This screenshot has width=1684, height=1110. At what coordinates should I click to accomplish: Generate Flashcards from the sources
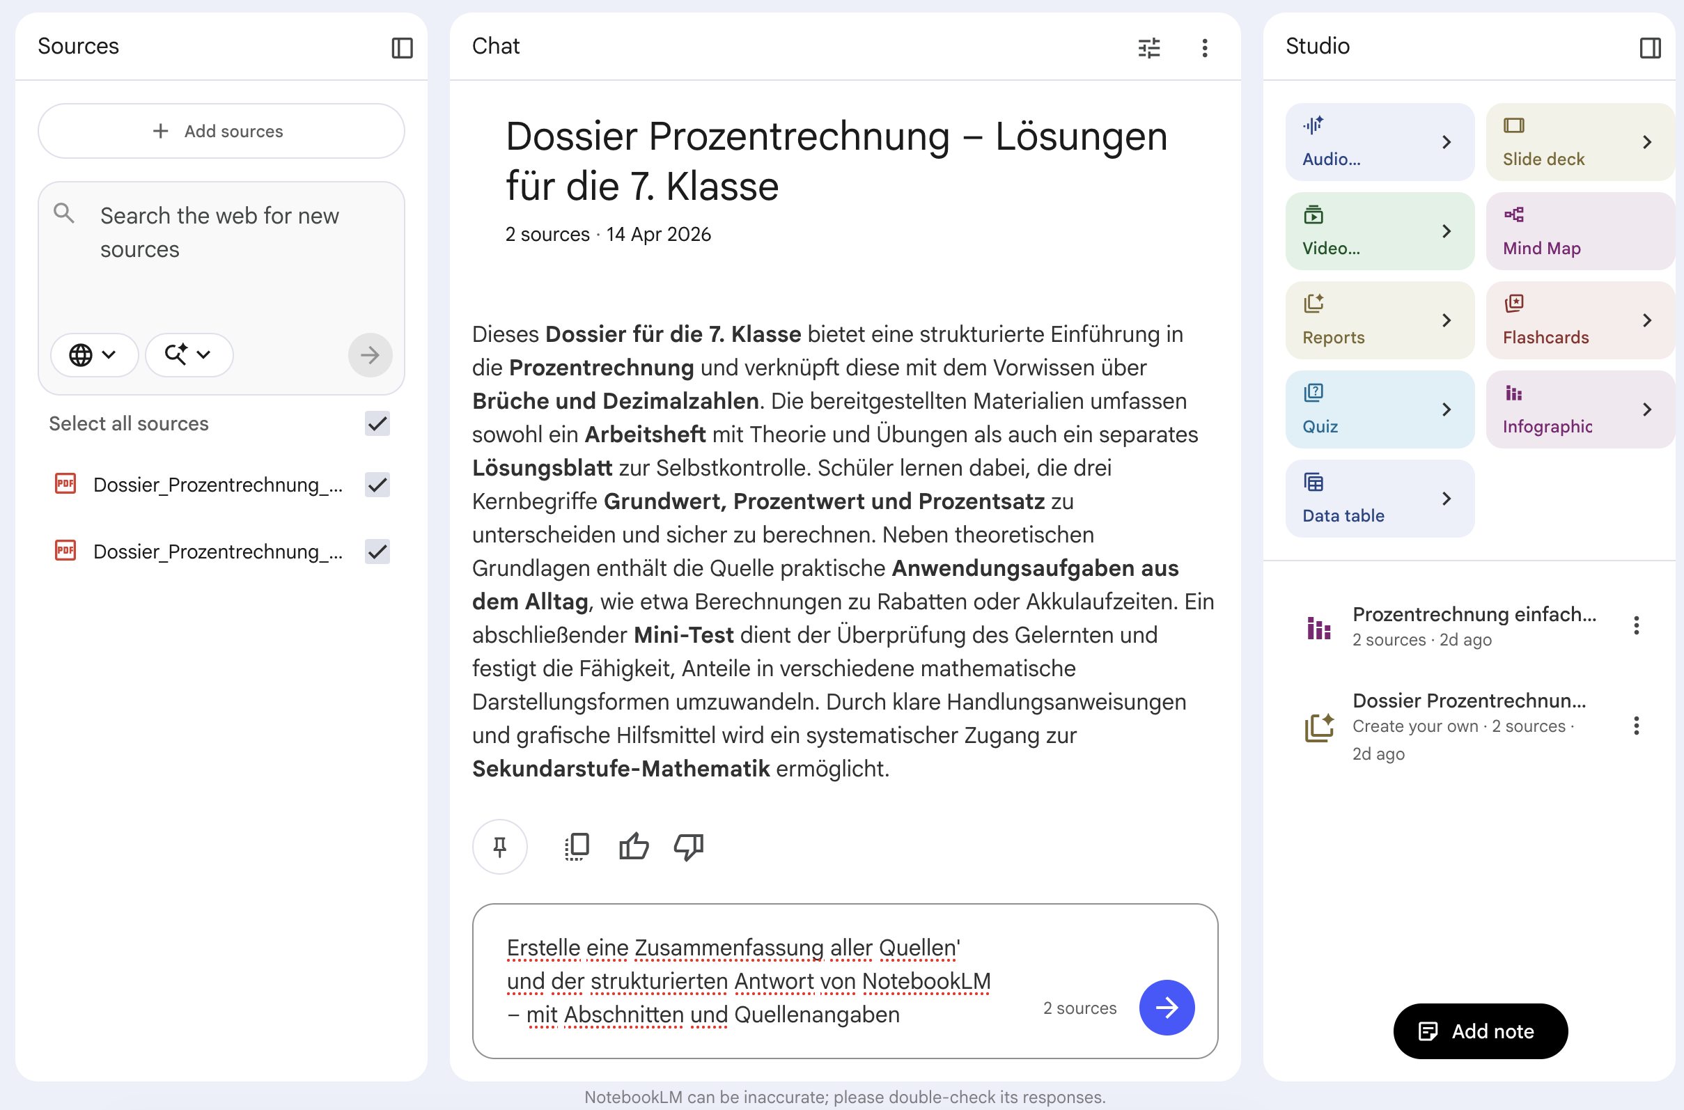pos(1580,319)
